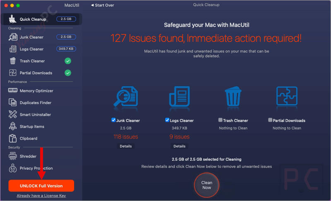Viewport: 331px width, 201px height.
Task: Click the large Trash Cleaner bin graphic
Action: 233,96
